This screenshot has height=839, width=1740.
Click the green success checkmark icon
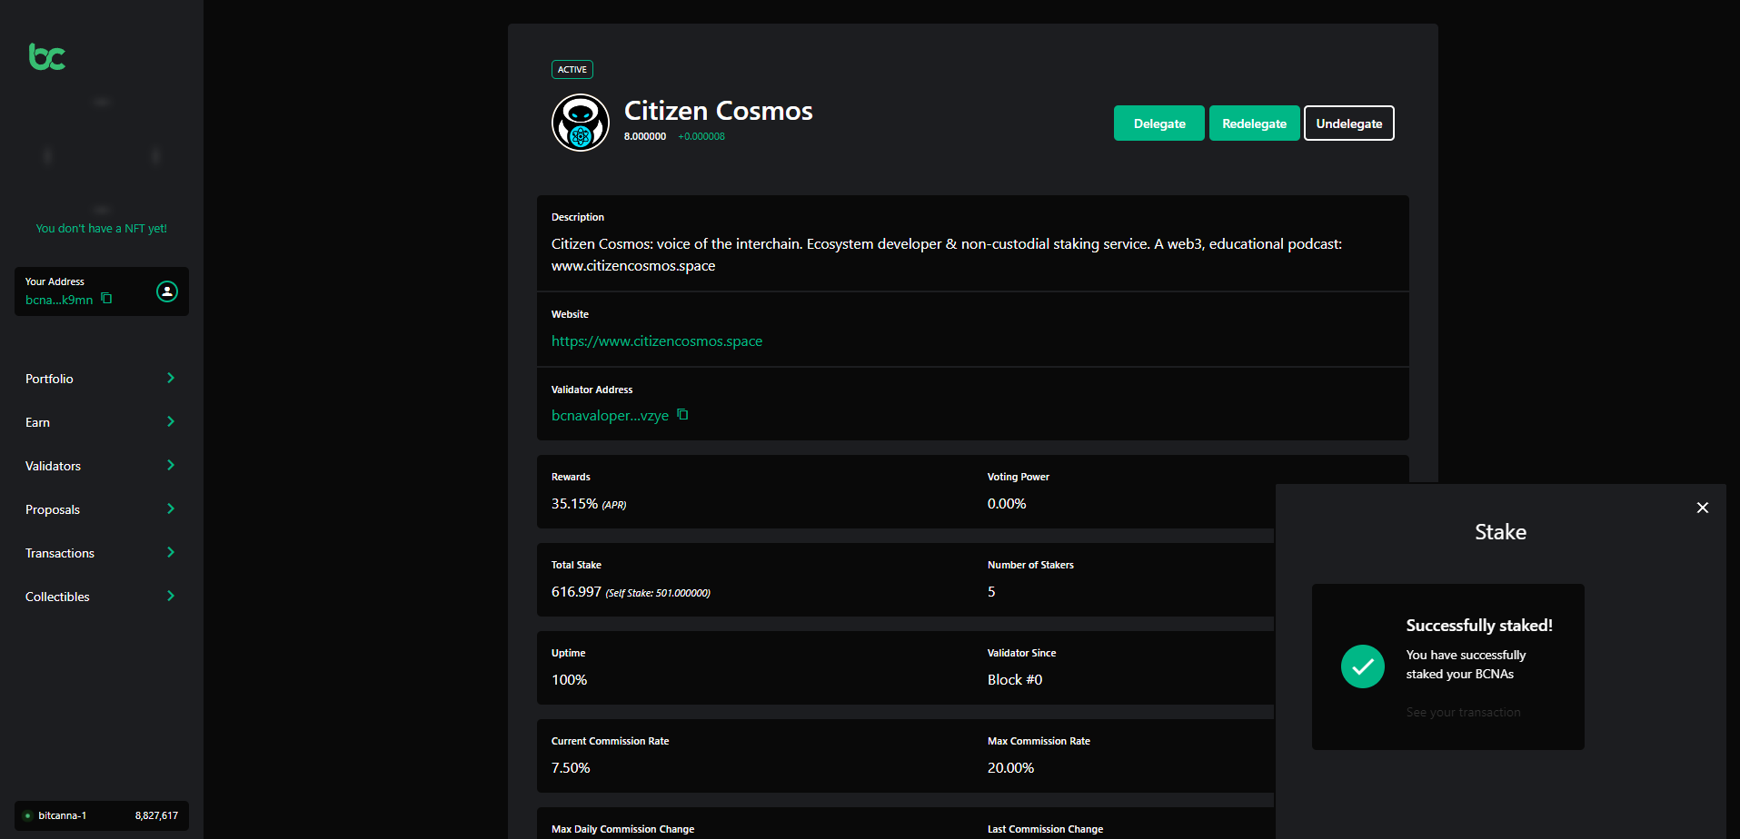1363,666
